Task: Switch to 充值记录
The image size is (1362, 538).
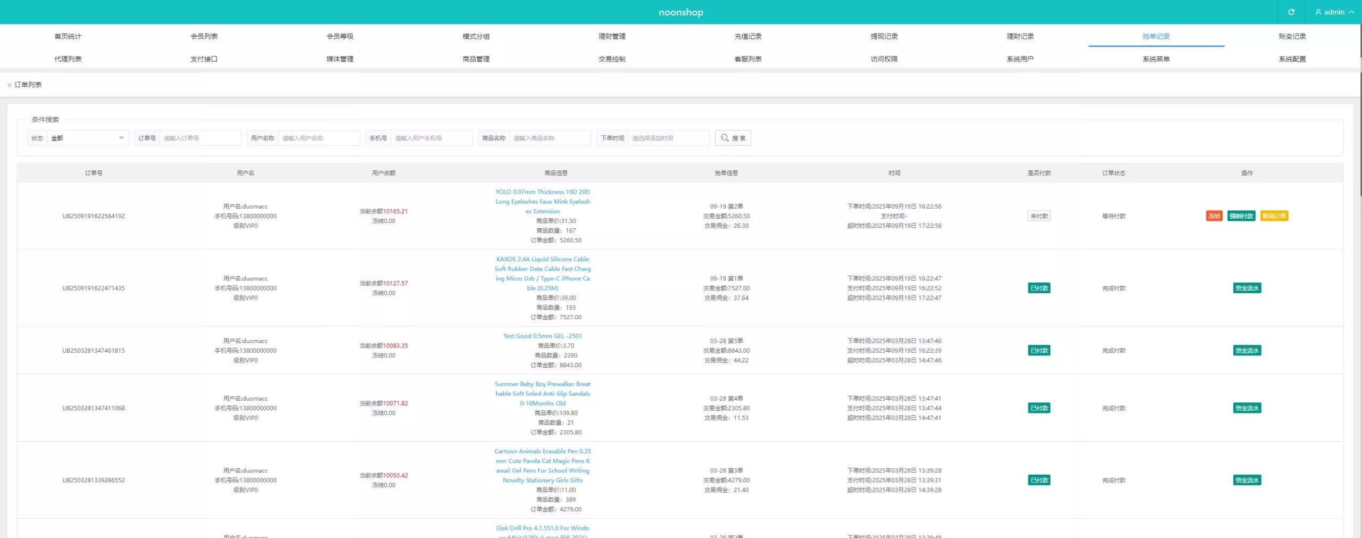Action: (x=748, y=36)
